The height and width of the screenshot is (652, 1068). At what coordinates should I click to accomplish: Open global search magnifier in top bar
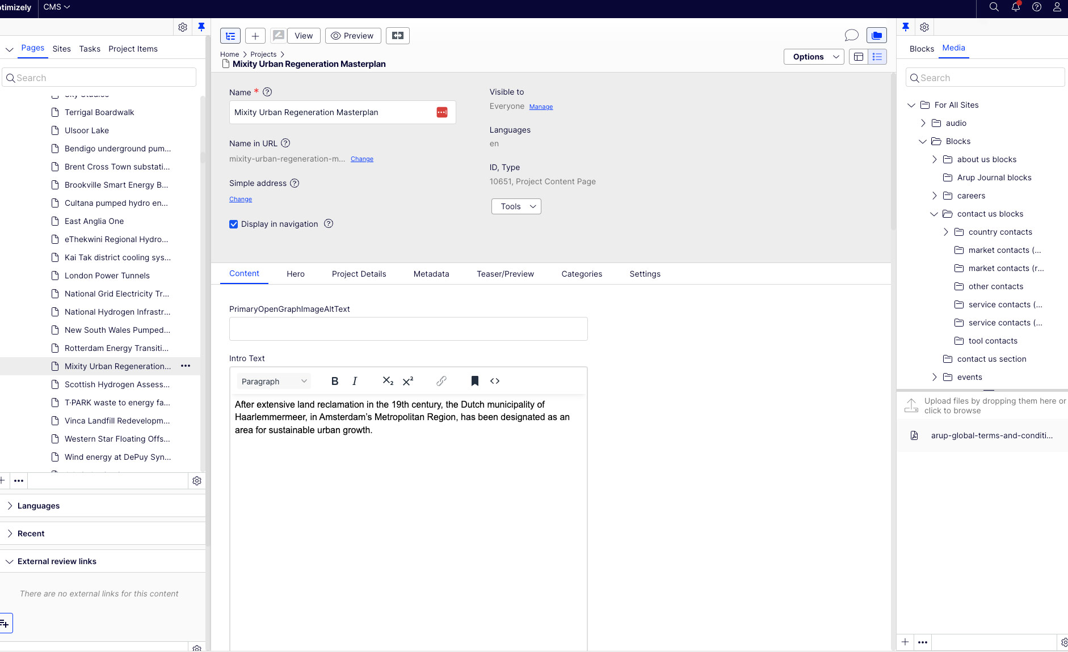tap(994, 7)
